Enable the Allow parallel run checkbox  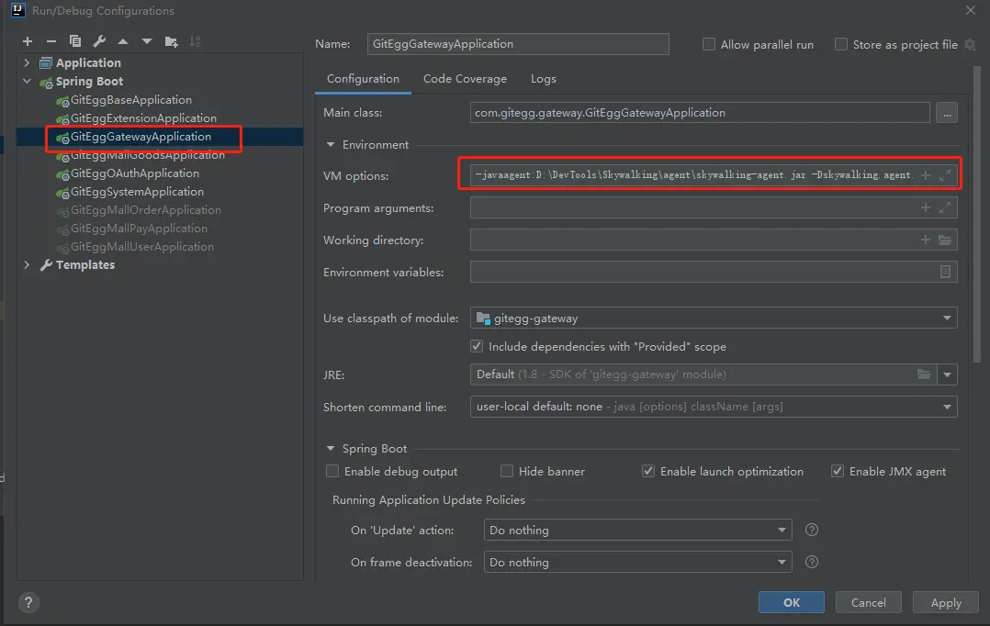click(x=709, y=44)
